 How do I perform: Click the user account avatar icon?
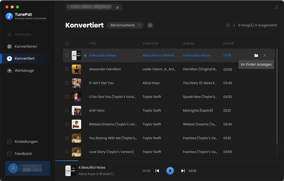13,168
